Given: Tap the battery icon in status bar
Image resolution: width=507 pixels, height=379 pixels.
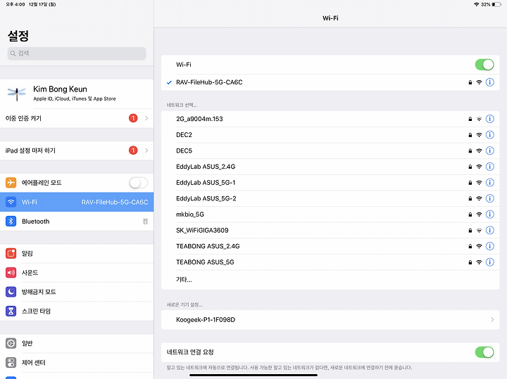Looking at the screenshot, I should click(x=496, y=4).
